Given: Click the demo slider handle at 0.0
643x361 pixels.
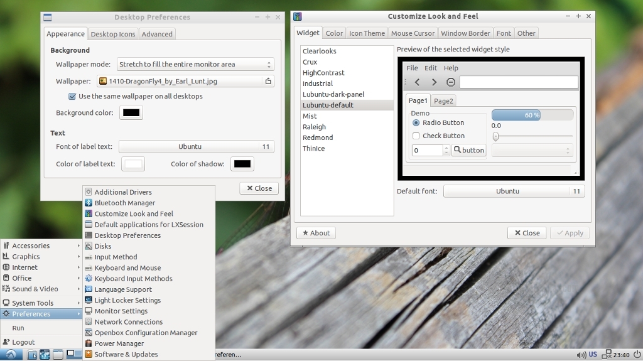Looking at the screenshot, I should pyautogui.click(x=496, y=136).
